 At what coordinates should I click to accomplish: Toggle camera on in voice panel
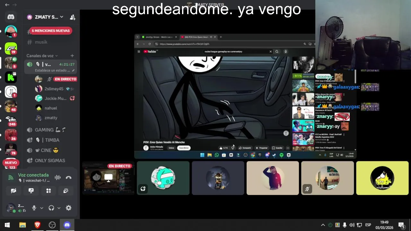[x=13, y=191]
